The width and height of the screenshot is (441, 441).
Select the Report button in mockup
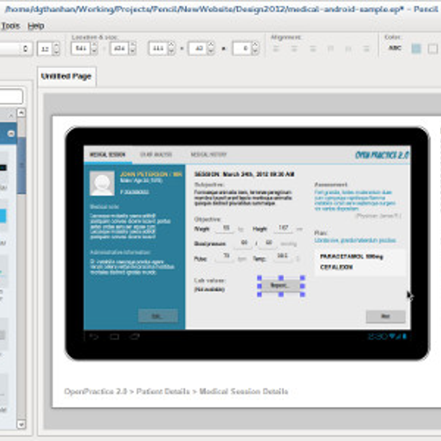point(280,286)
